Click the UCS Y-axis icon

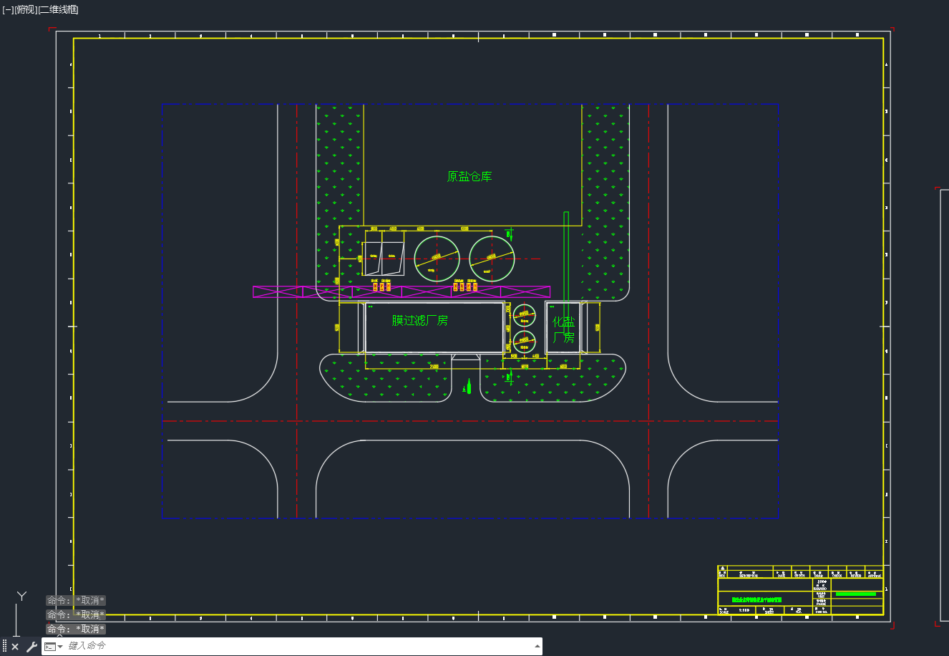22,596
